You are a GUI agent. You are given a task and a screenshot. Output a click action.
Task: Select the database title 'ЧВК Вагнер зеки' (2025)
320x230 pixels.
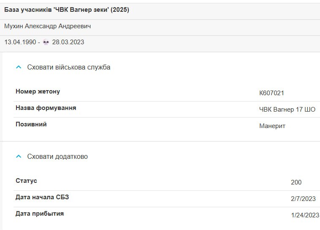pos(67,10)
